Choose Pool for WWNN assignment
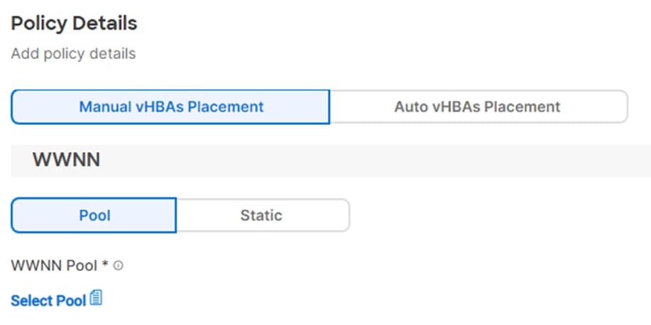 pos(94,216)
